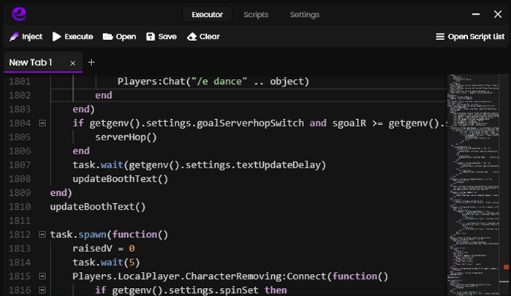
Task: Click the Clear eraser icon
Action: pos(192,37)
